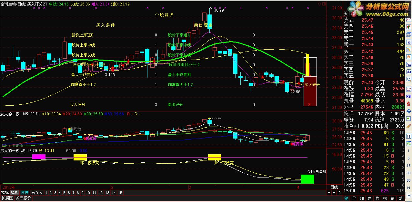
Task: Click the 卖一 price 25.43
Action: (x=367, y=44)
